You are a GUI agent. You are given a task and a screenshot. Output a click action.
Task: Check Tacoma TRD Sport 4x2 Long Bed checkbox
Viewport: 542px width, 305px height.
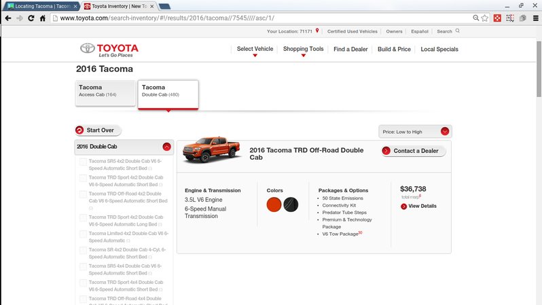tap(83, 218)
